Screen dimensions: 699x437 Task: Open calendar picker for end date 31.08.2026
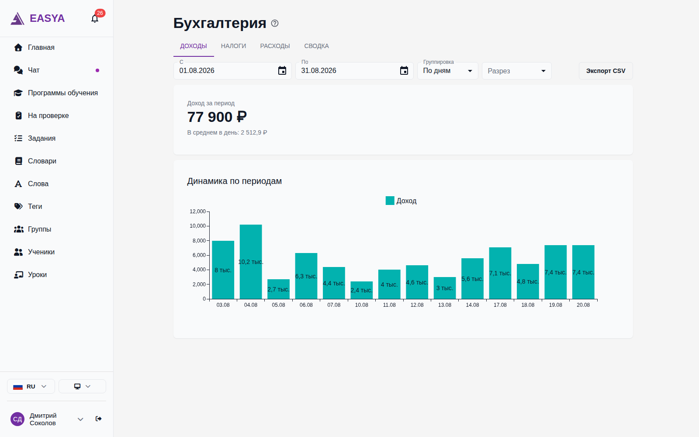(404, 70)
